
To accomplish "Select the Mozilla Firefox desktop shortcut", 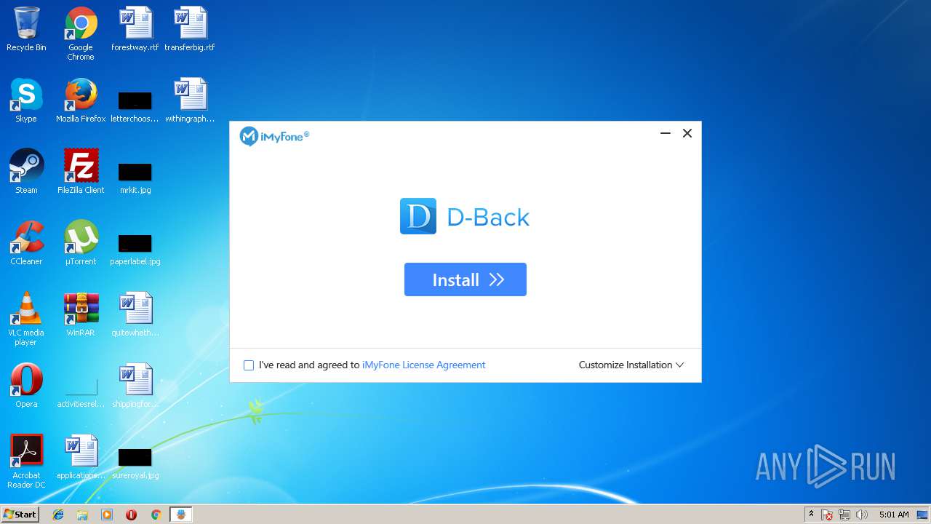I will click(x=81, y=100).
